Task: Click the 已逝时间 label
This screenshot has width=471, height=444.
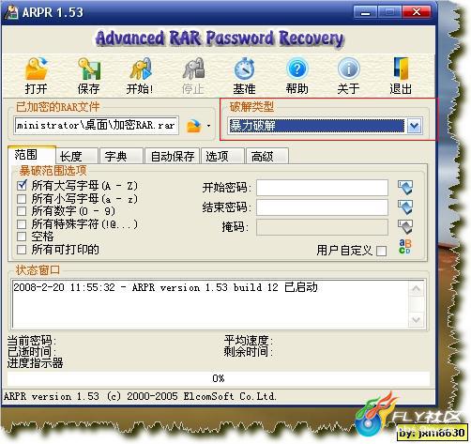Action: click(32, 352)
